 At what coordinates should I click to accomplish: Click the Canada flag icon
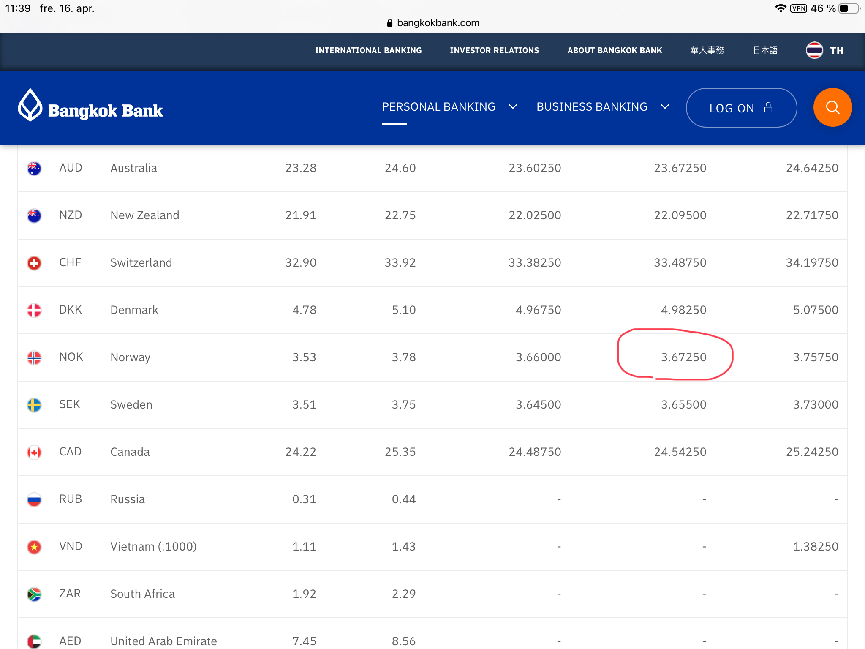34,452
